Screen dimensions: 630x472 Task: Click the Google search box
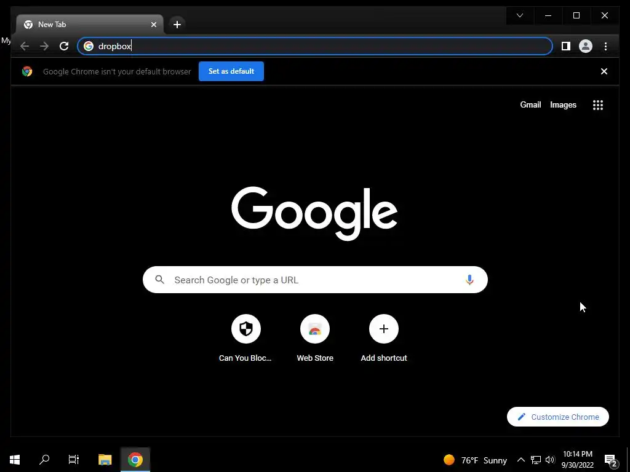pos(315,280)
